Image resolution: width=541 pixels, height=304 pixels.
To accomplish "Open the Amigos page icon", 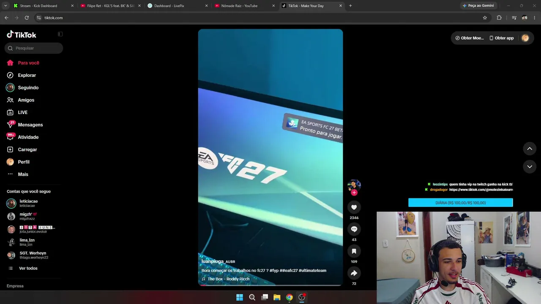I will 10,100.
